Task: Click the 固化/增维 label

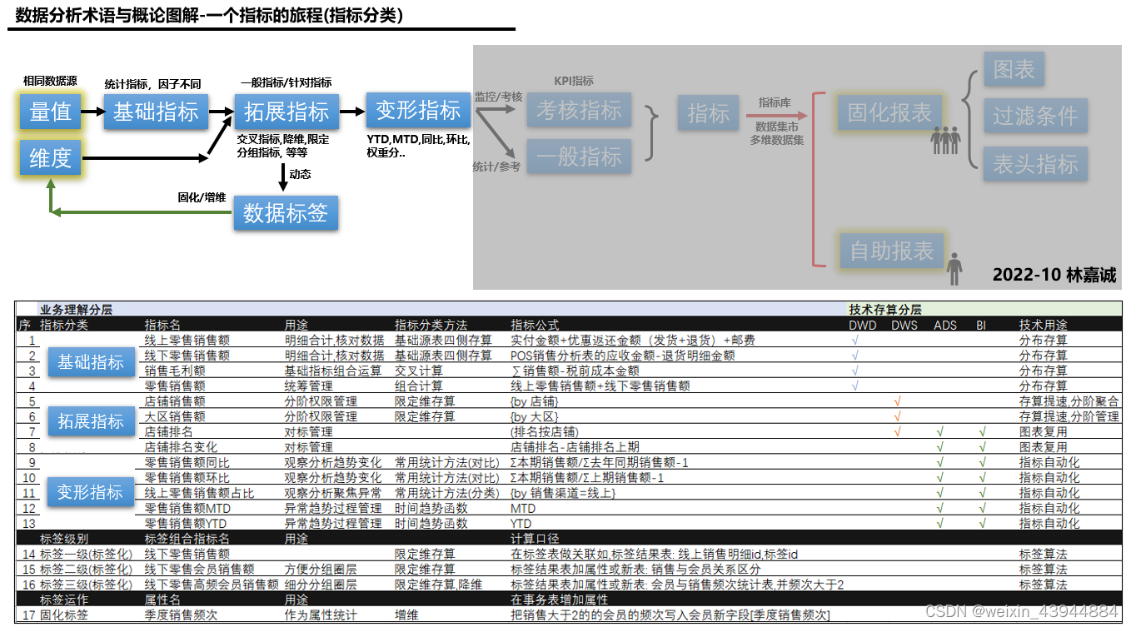Action: (x=202, y=197)
